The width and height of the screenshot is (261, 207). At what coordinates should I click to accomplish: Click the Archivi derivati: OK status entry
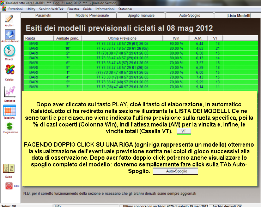(227, 206)
